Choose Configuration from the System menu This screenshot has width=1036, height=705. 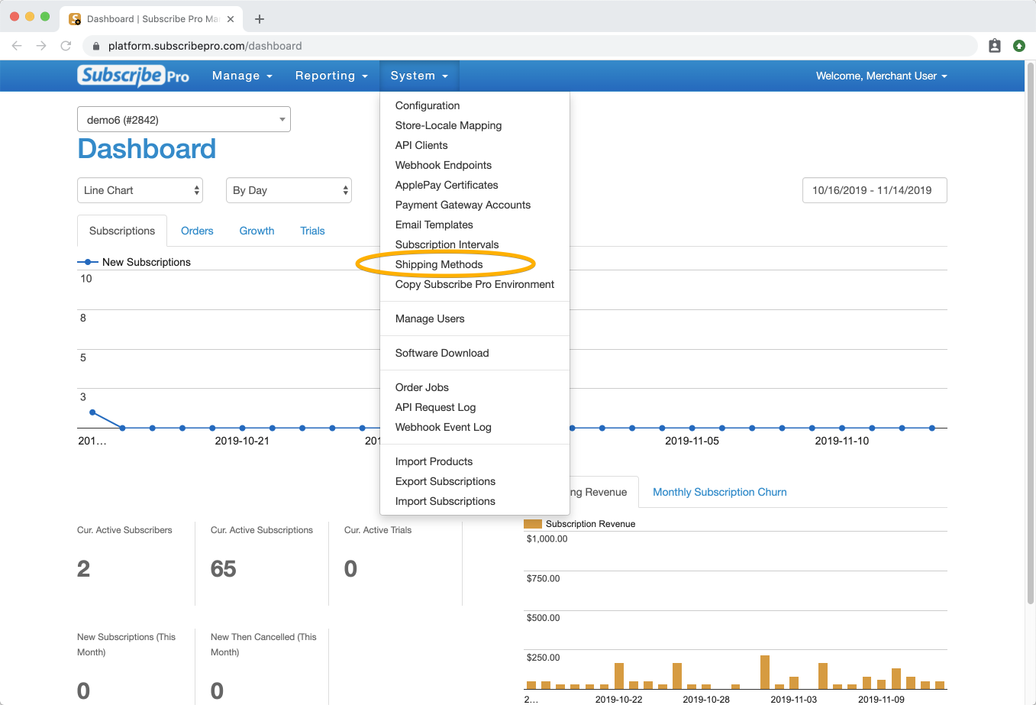475,105
